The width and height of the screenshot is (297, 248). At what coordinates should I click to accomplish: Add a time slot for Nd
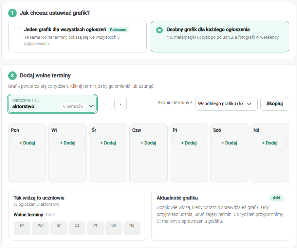coord(270,143)
